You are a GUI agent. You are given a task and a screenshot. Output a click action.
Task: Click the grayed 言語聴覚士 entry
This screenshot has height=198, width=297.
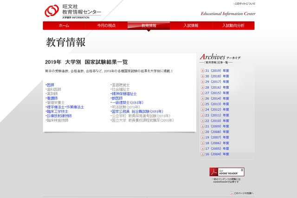click(x=121, y=85)
